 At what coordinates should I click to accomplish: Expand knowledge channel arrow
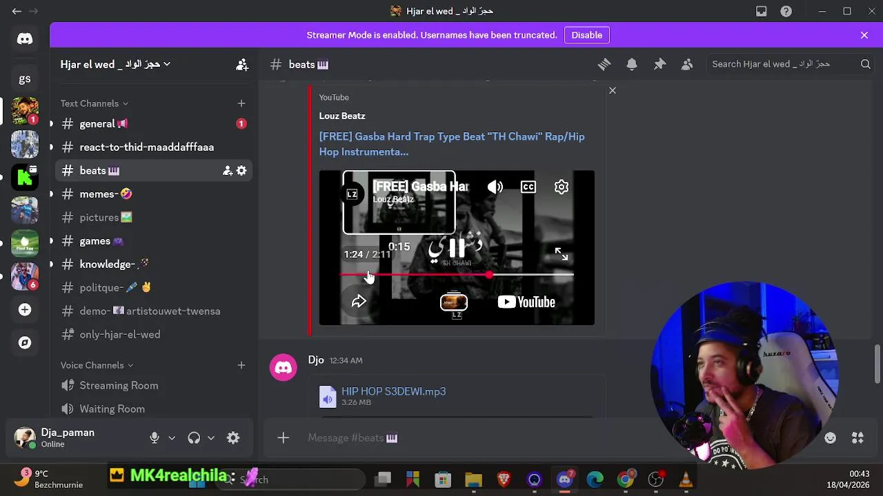(51, 265)
